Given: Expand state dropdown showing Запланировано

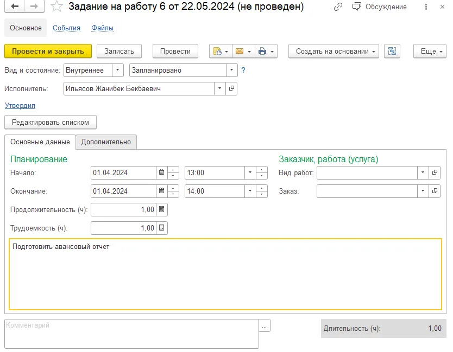Looking at the screenshot, I should point(232,70).
